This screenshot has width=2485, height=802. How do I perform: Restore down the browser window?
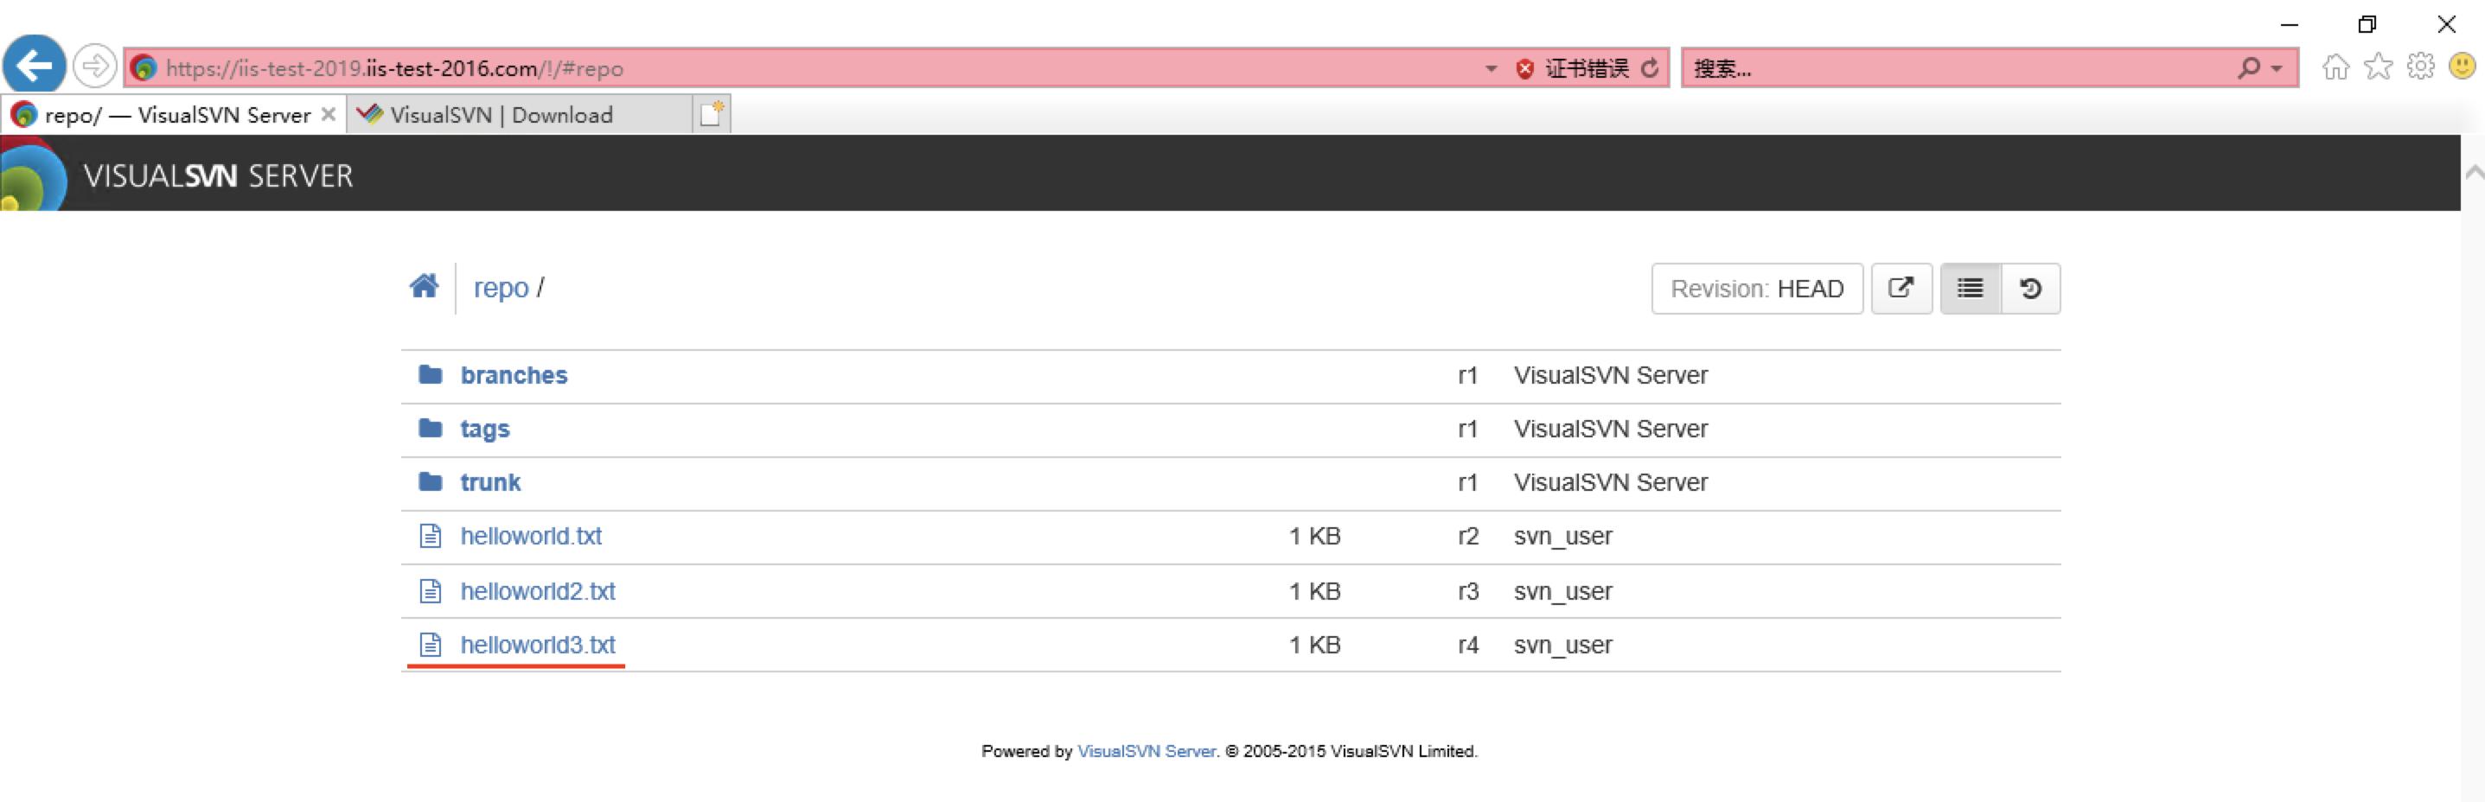point(2367,24)
